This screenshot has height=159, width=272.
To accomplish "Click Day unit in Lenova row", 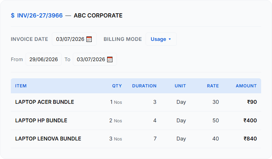I will [181, 139].
